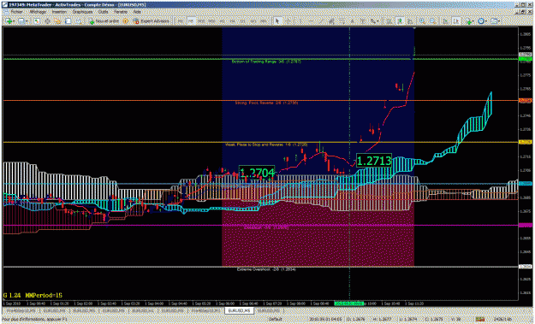The width and height of the screenshot is (535, 324).
Task: Zoom in on the chart
Action: (x=422, y=21)
